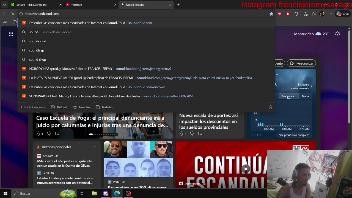This screenshot has height=198, width=352.
Task: Open Task View on the taskbar
Action: click(82, 193)
